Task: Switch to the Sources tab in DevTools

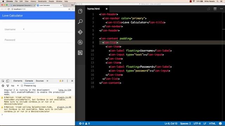Action: tap(40, 81)
